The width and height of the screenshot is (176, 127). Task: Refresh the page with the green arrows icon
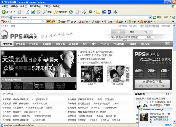33,12
